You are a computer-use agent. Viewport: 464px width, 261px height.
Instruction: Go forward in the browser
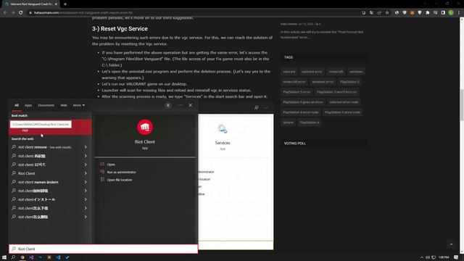coord(13,13)
